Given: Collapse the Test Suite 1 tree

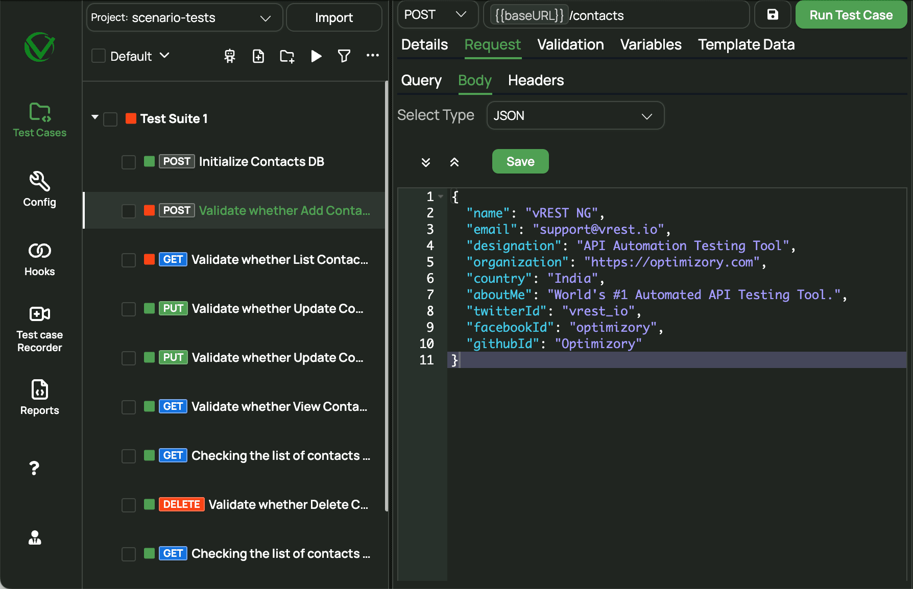Looking at the screenshot, I should pos(94,118).
